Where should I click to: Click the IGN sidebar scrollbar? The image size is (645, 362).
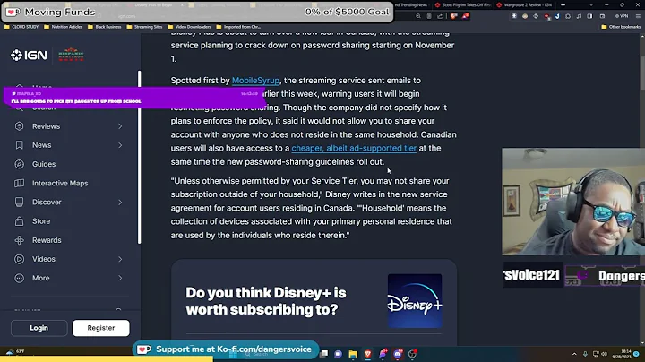[140, 157]
